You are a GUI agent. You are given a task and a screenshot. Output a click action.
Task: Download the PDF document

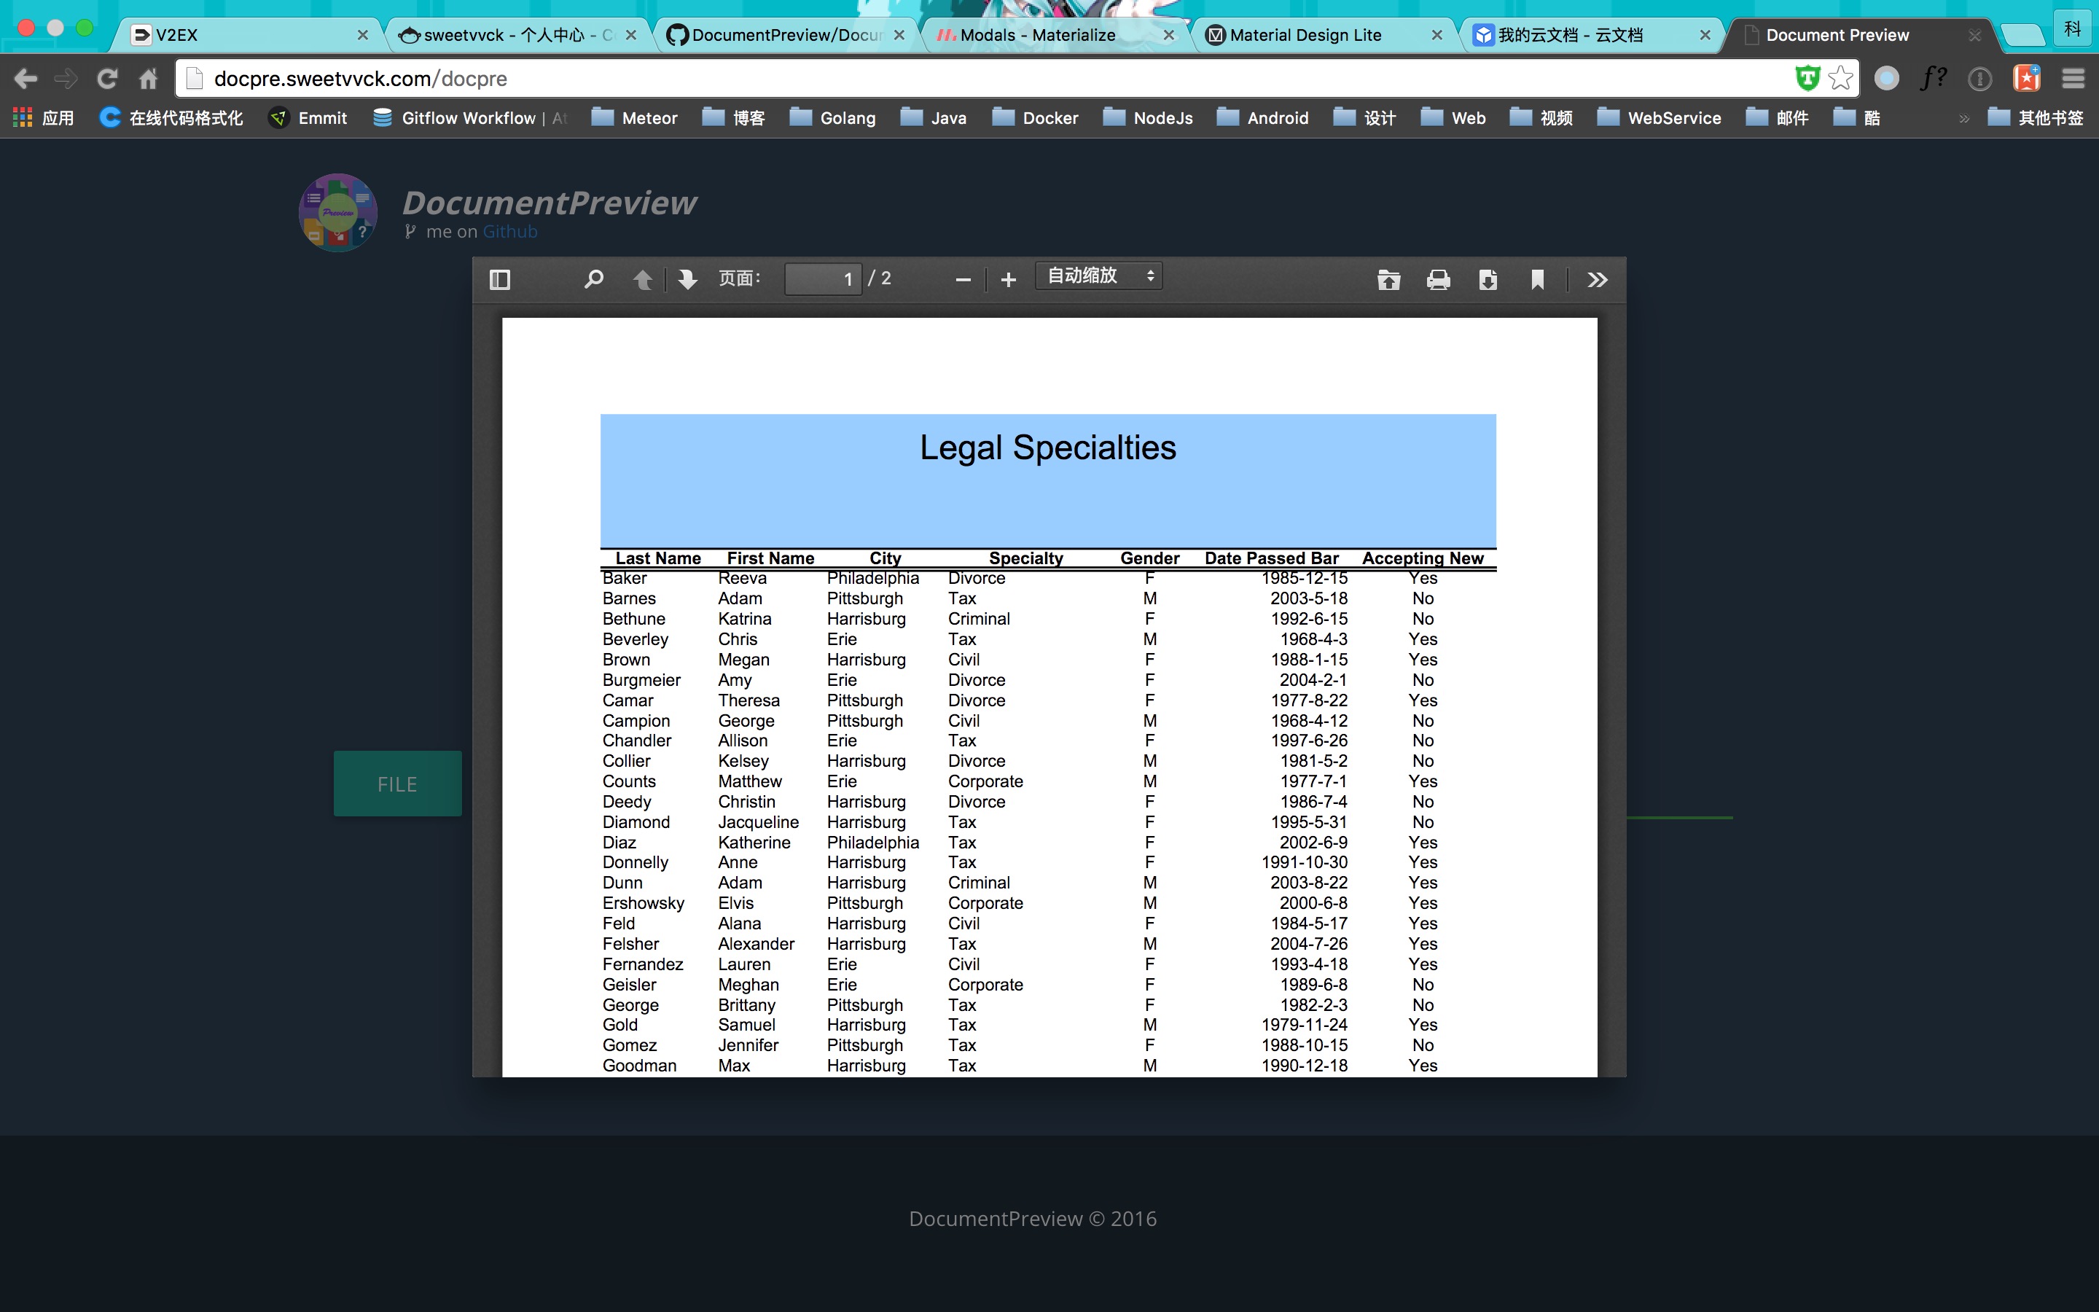[1488, 279]
